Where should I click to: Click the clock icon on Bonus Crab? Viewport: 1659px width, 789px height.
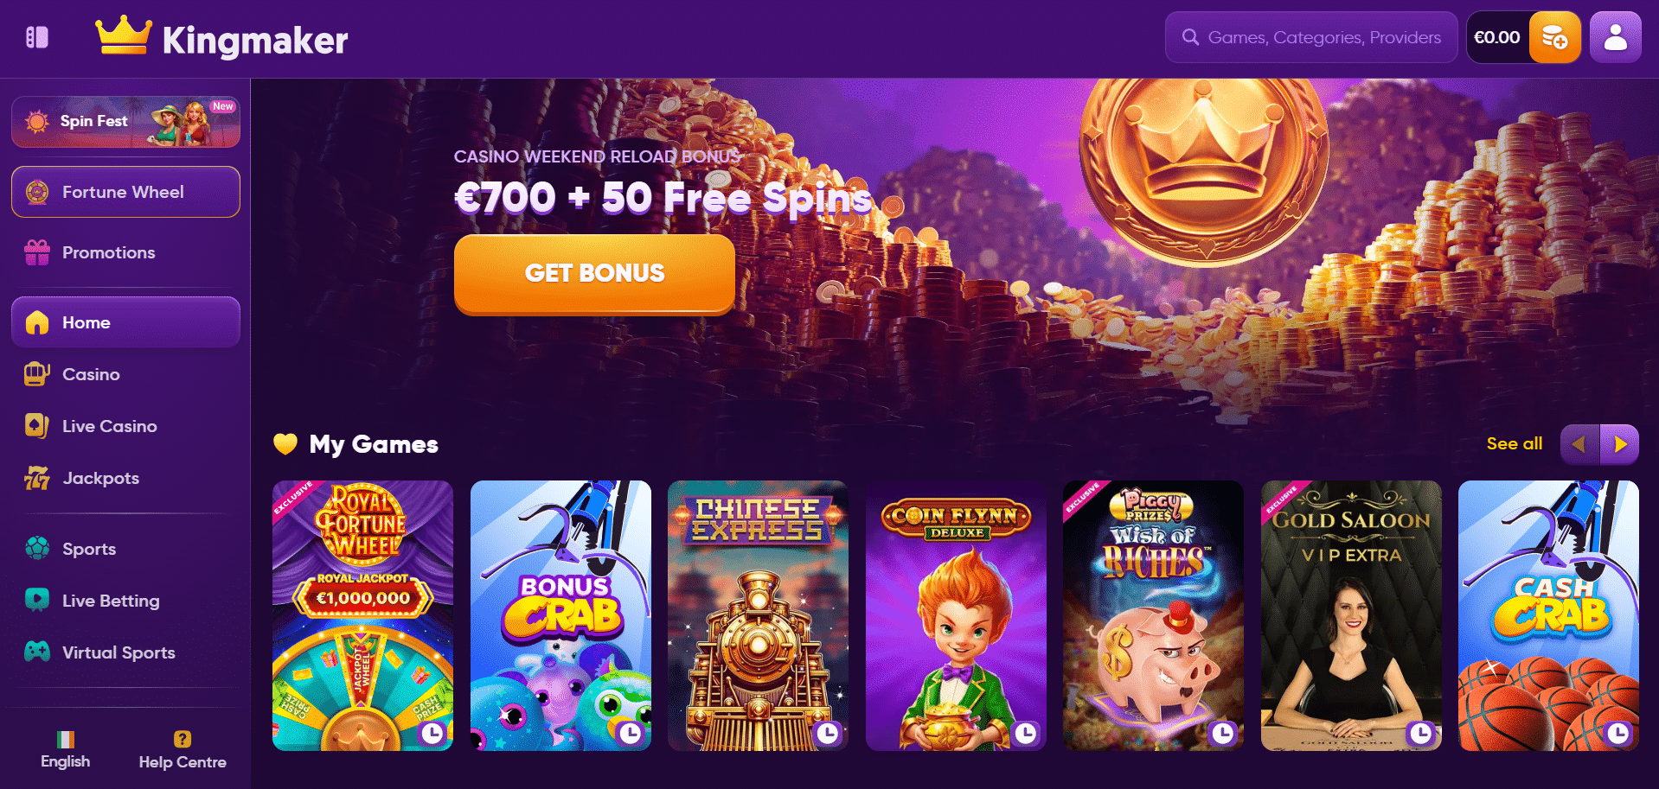[x=631, y=734]
